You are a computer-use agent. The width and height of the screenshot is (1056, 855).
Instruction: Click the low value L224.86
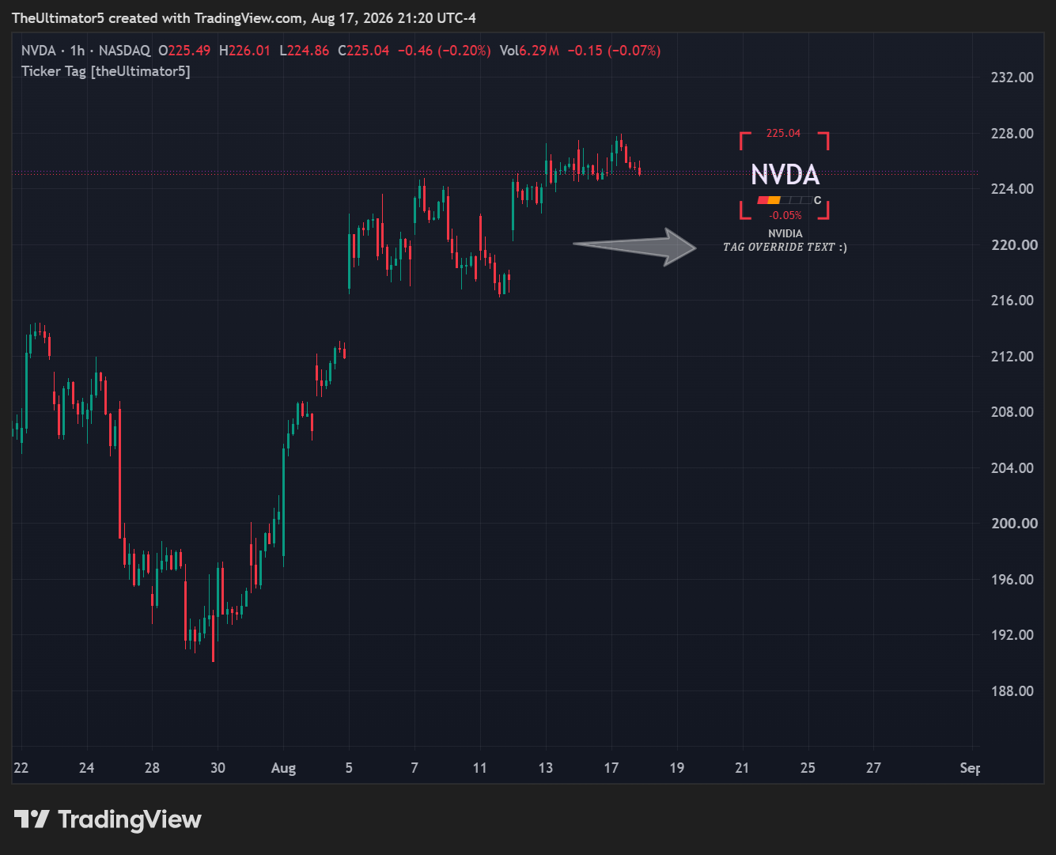[x=304, y=51]
